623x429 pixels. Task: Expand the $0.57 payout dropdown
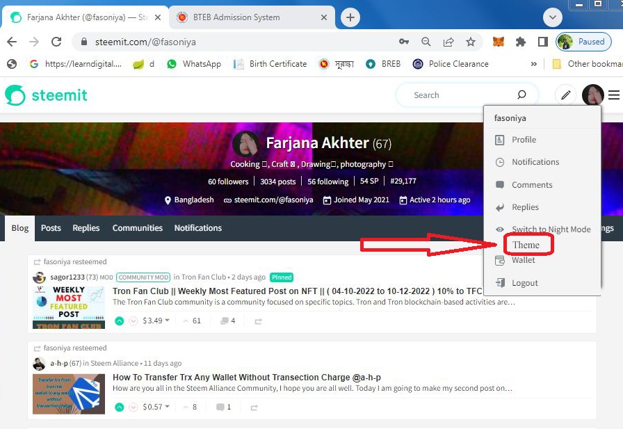click(156, 407)
